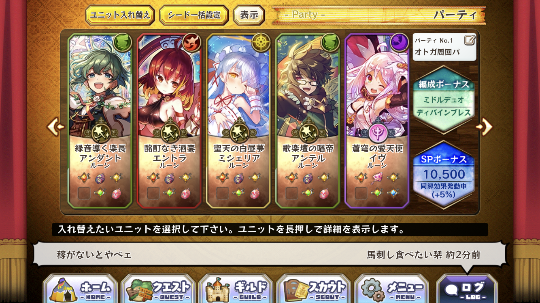Go to next party with right arrow
This screenshot has height=303, width=540.
click(485, 127)
